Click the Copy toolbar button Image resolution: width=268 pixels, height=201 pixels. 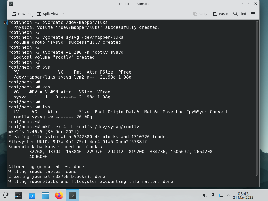[200, 14]
